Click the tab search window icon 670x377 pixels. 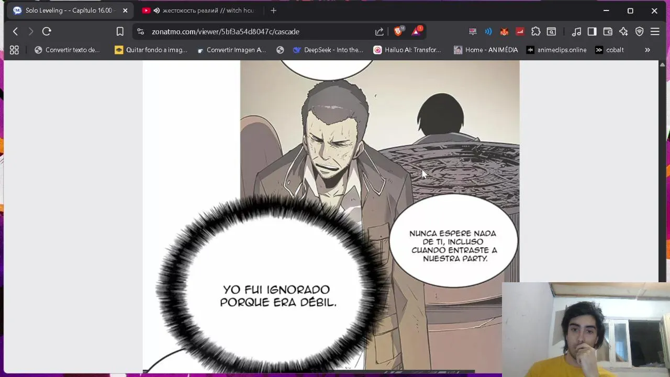[551, 31]
